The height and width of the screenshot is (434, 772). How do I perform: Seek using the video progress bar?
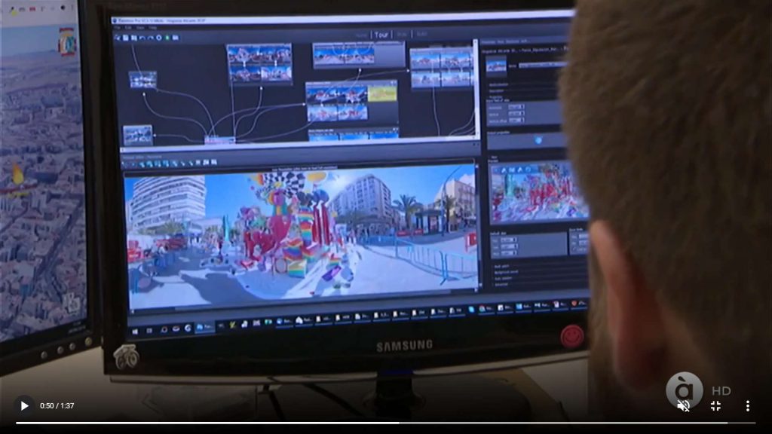tap(385, 423)
